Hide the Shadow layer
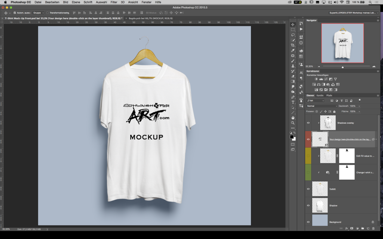This screenshot has width=383, height=239. point(308,206)
